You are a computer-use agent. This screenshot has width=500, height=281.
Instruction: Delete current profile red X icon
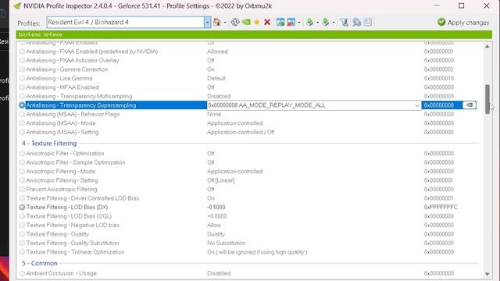267,22
